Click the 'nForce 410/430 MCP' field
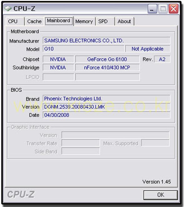 [x=107, y=67]
